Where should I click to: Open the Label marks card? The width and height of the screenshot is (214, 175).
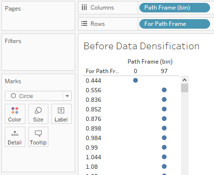pos(61,114)
